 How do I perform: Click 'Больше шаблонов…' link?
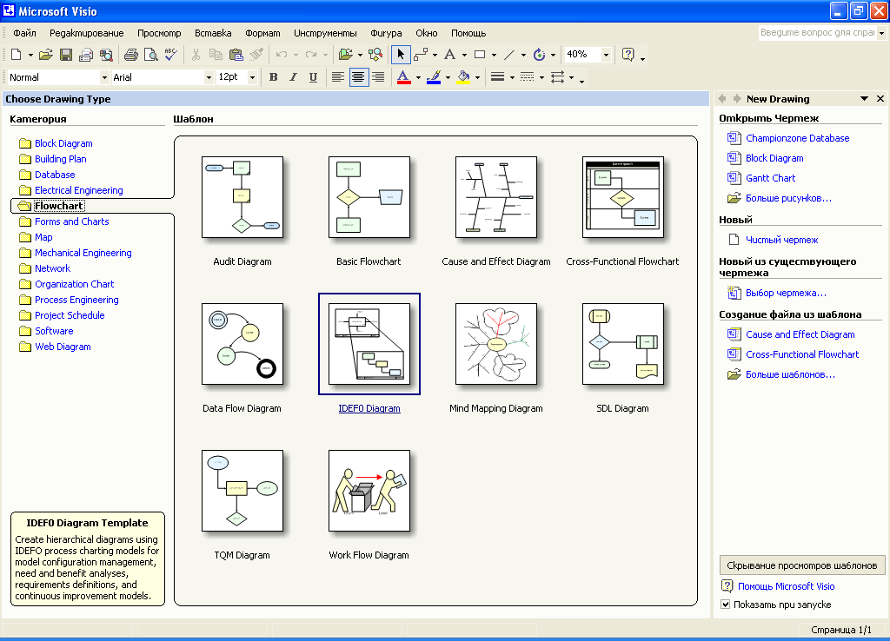(x=789, y=374)
